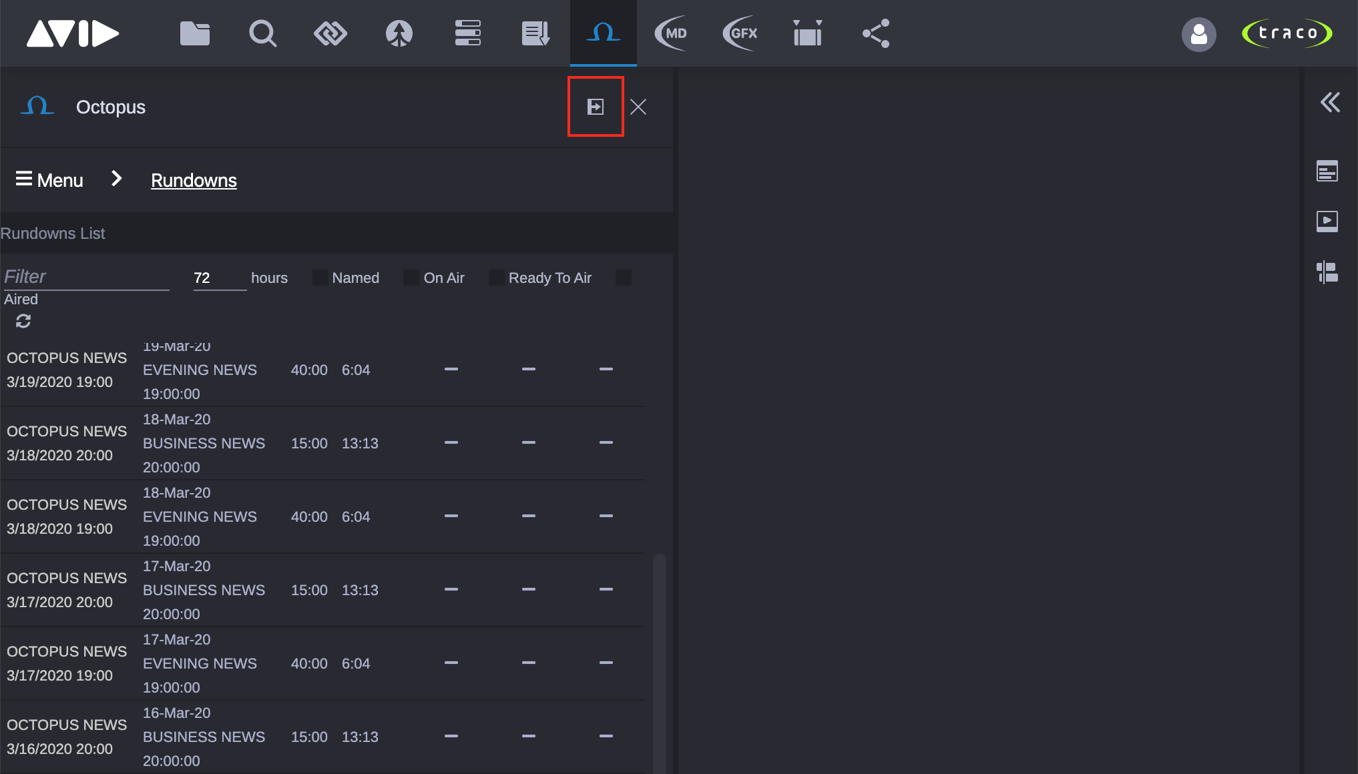This screenshot has width=1358, height=774.
Task: Open the Search app icon
Action: (x=262, y=33)
